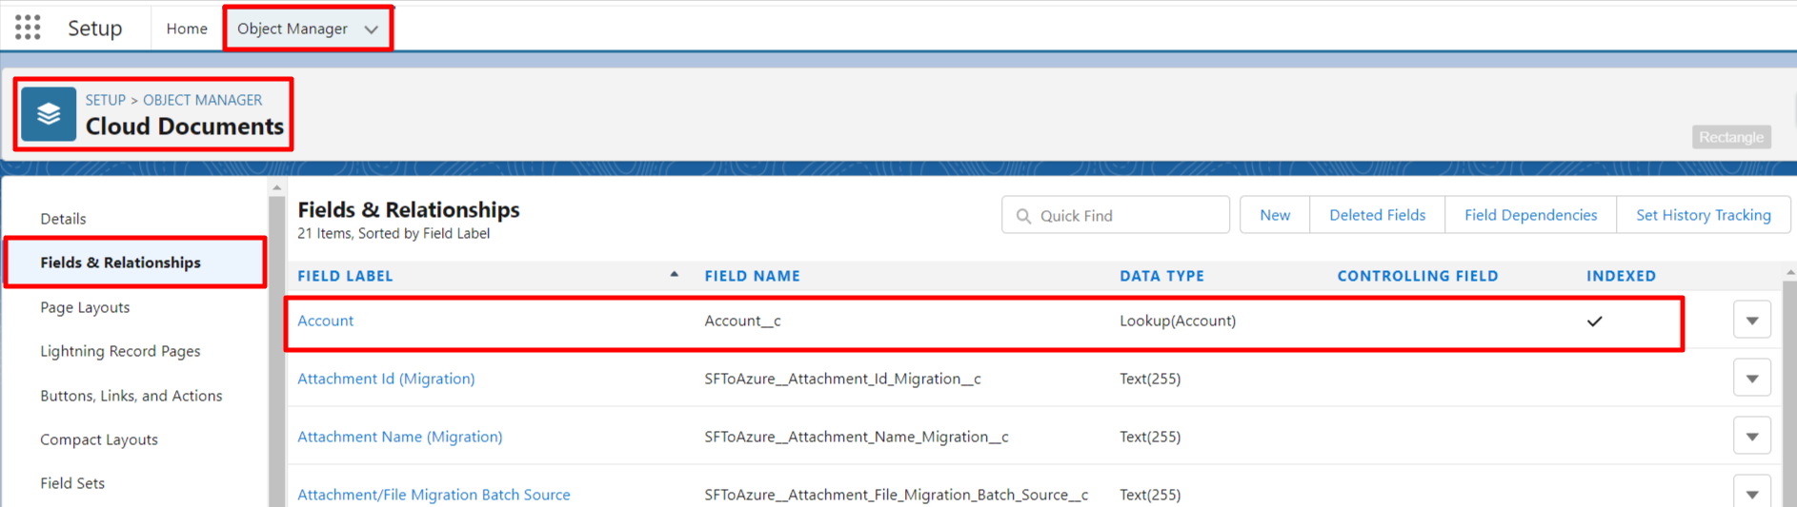The image size is (1797, 507).
Task: Open the Attachment Id (Migration) field link
Action: [x=386, y=379]
